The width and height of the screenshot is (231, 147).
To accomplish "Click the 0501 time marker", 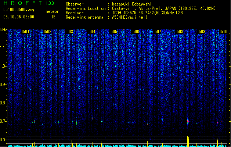I will [x=25, y=32].
